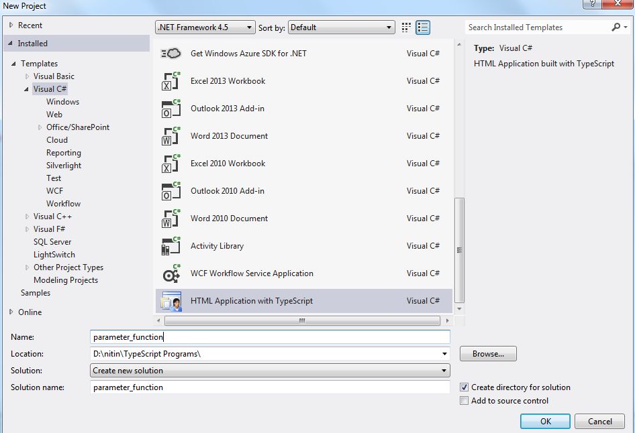Select the Samples node

pyautogui.click(x=36, y=293)
